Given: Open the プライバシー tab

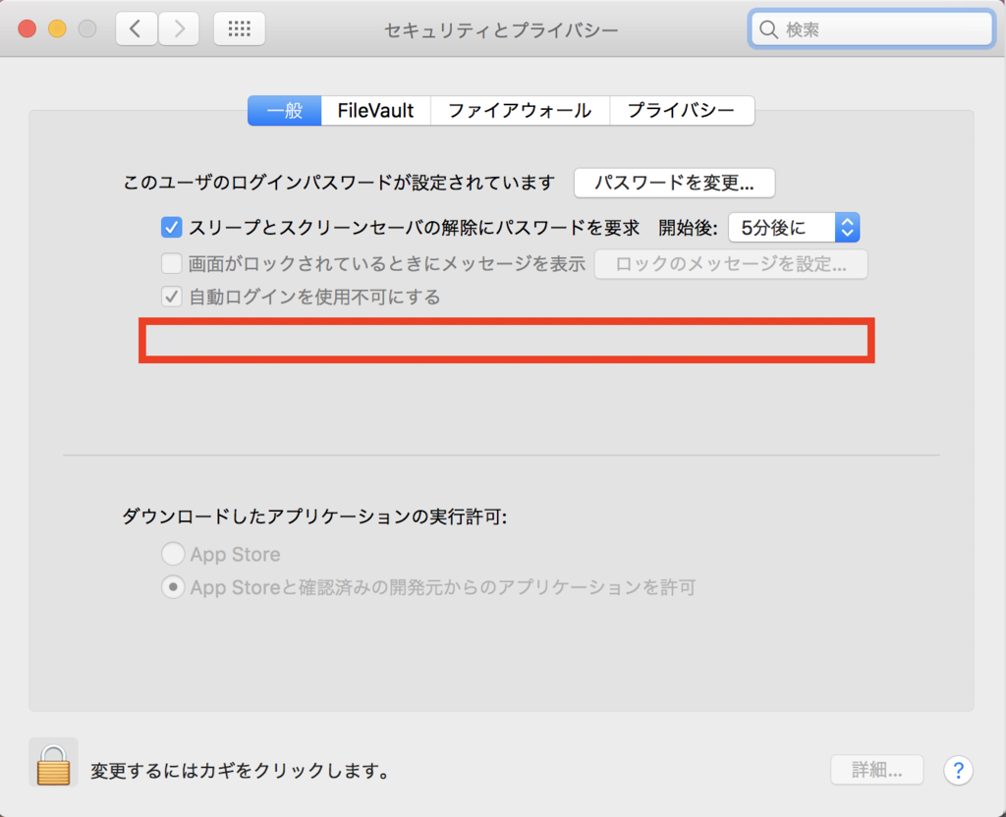Looking at the screenshot, I should 682,110.
